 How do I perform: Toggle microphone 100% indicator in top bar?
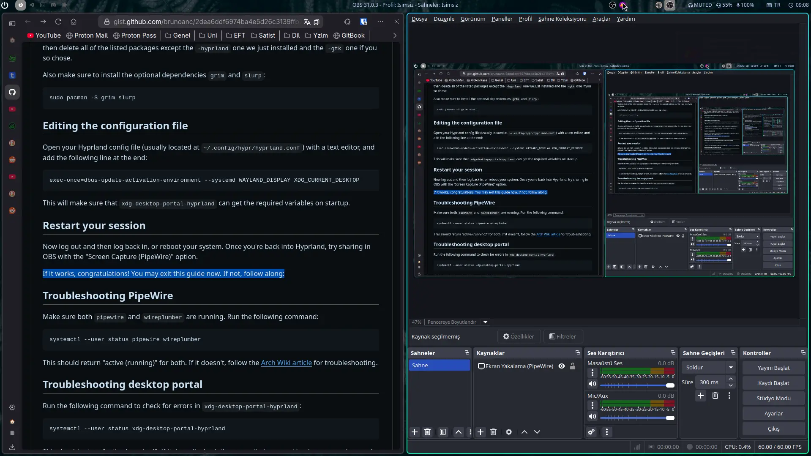coord(745,5)
